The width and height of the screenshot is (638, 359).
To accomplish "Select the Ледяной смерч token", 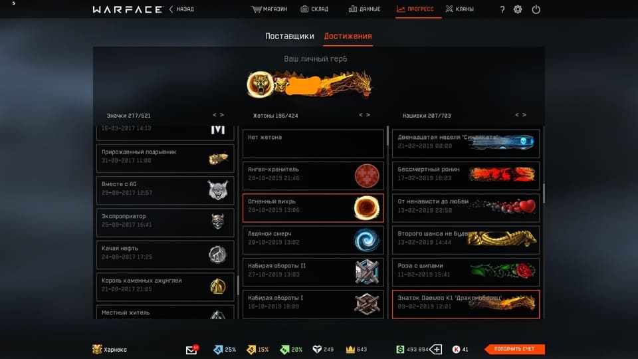I will pos(313,240).
